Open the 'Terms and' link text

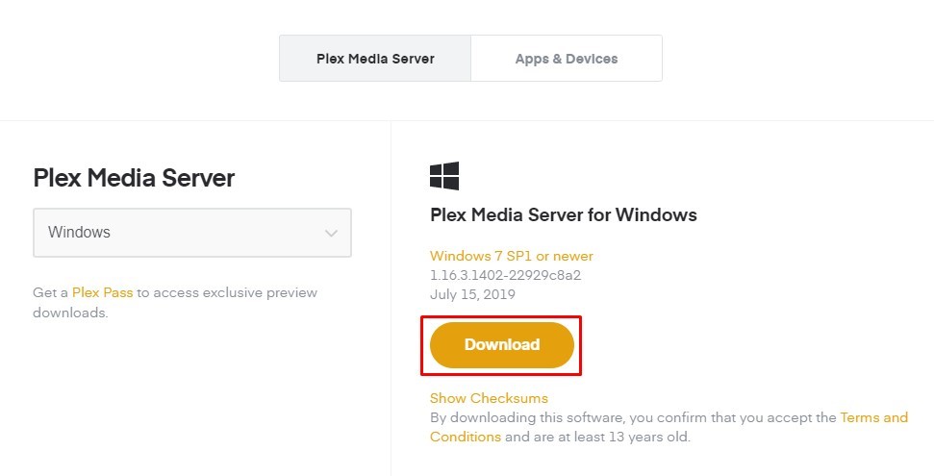point(873,417)
